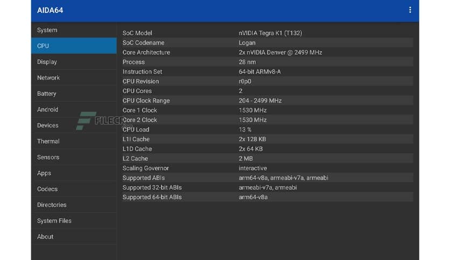Select the value nVIDIA Tegra K1 (T132)
This screenshot has height=260, width=450.
tap(270, 33)
